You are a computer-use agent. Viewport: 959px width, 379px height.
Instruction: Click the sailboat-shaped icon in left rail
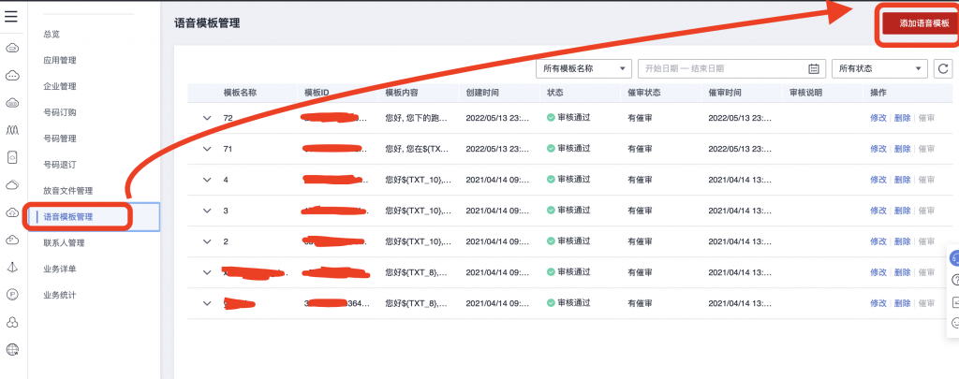[11, 267]
